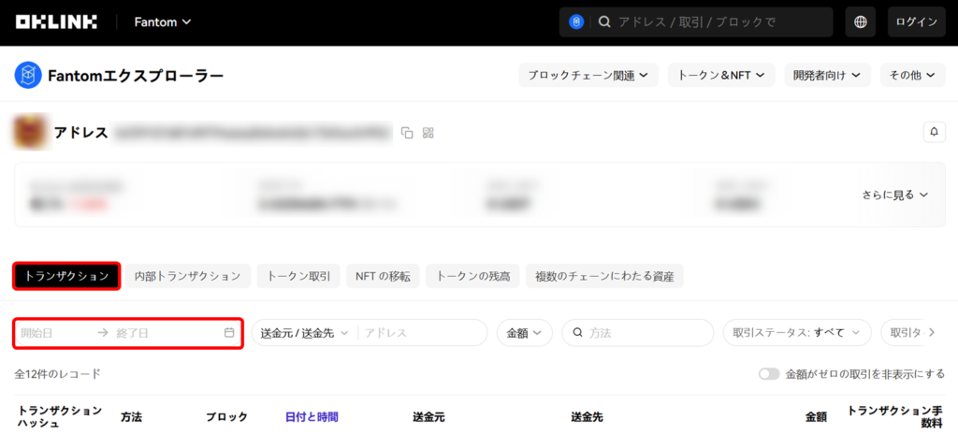Viewport: 958px width, 434px height.
Task: Toggle hiding zero-amount transactions
Action: (769, 374)
